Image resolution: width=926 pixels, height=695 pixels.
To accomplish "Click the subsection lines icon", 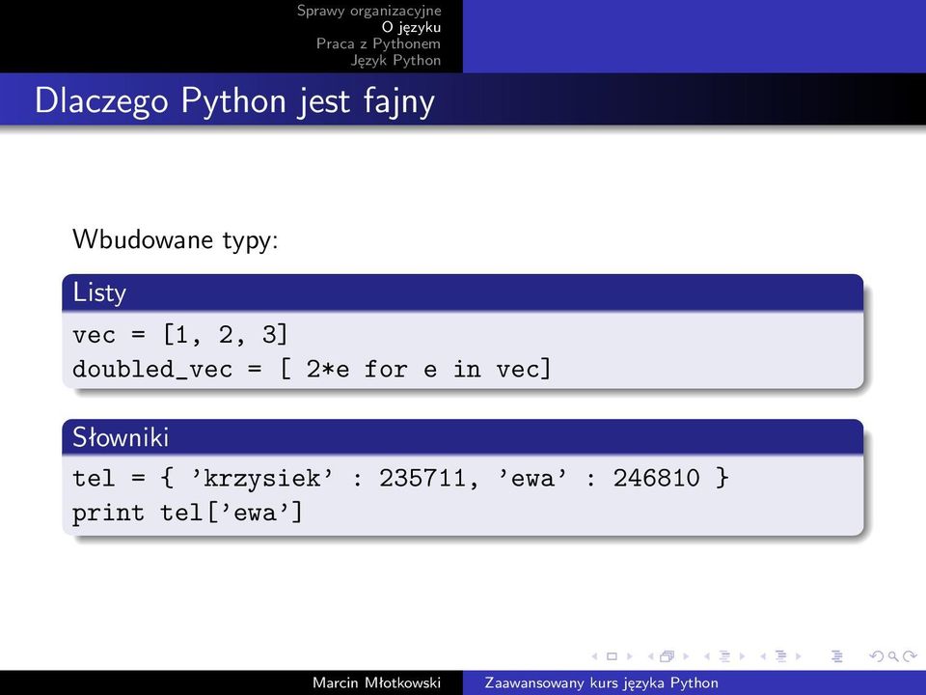I will 724,656.
